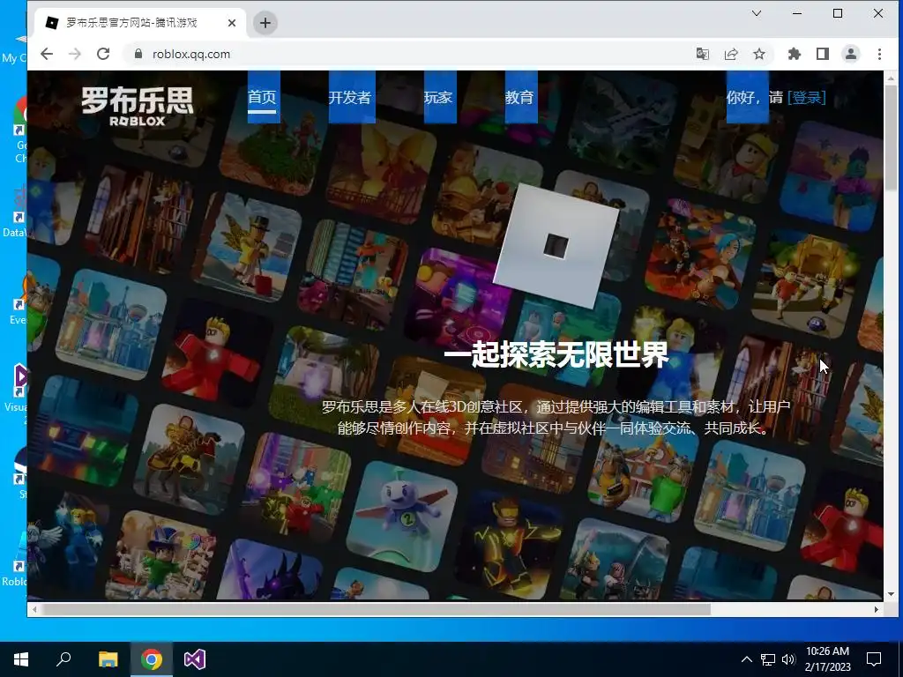Screen dimensions: 903x677
Task: Expand the tab search chevron
Action: pos(757,13)
